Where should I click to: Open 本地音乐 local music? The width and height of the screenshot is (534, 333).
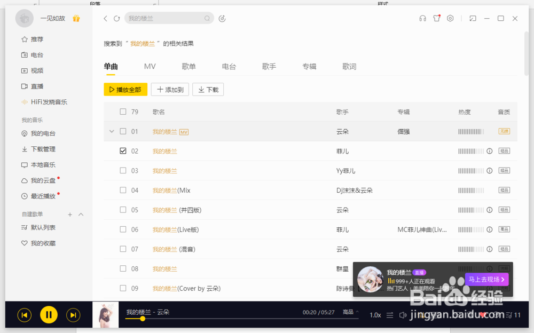(x=38, y=165)
